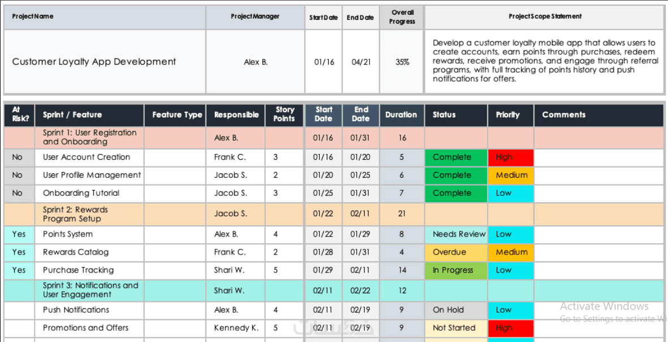Open the Overdue status for Rewards Catalog

coord(456,252)
